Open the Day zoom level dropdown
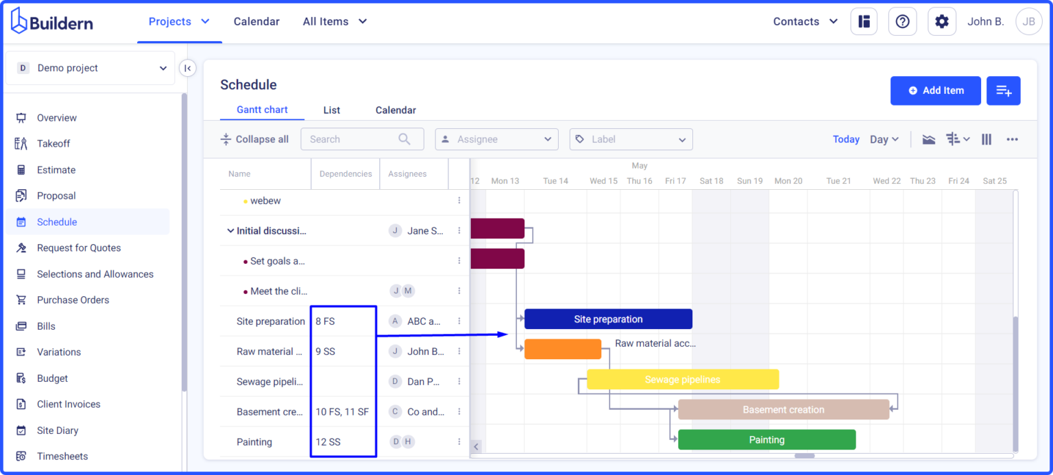 point(884,139)
